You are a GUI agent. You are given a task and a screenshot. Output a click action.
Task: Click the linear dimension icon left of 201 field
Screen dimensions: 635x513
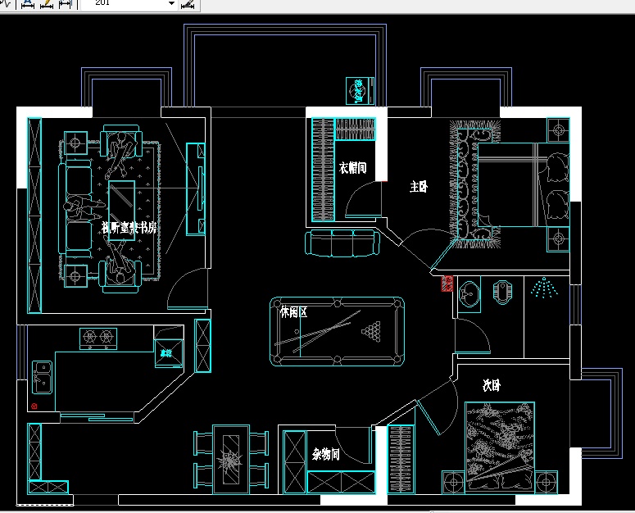[64, 3]
